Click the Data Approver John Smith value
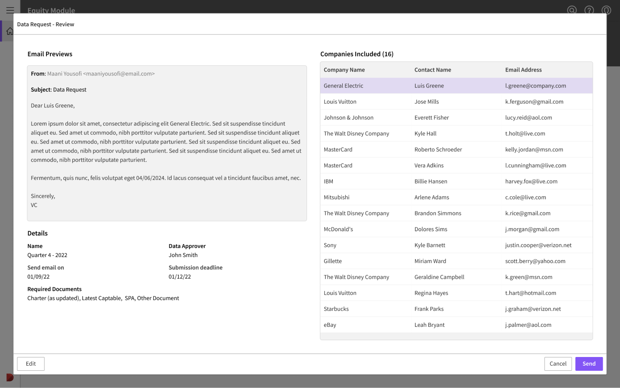Screen dimensions: 620x388 tap(183, 255)
